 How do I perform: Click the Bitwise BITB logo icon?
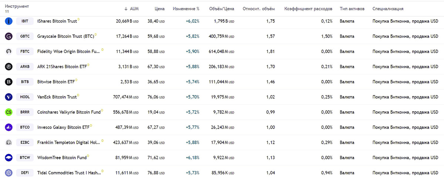click(9, 82)
